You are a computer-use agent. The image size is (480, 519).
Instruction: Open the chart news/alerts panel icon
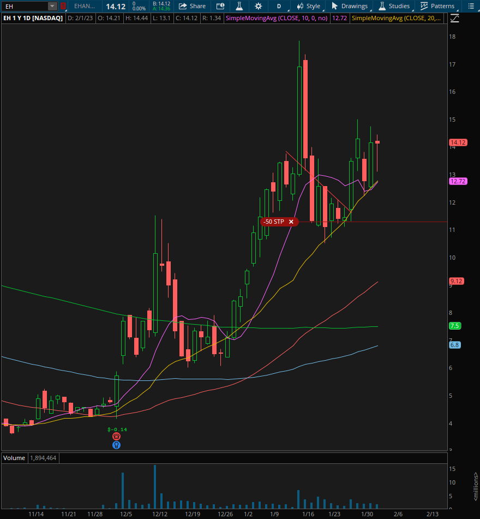(x=220, y=6)
